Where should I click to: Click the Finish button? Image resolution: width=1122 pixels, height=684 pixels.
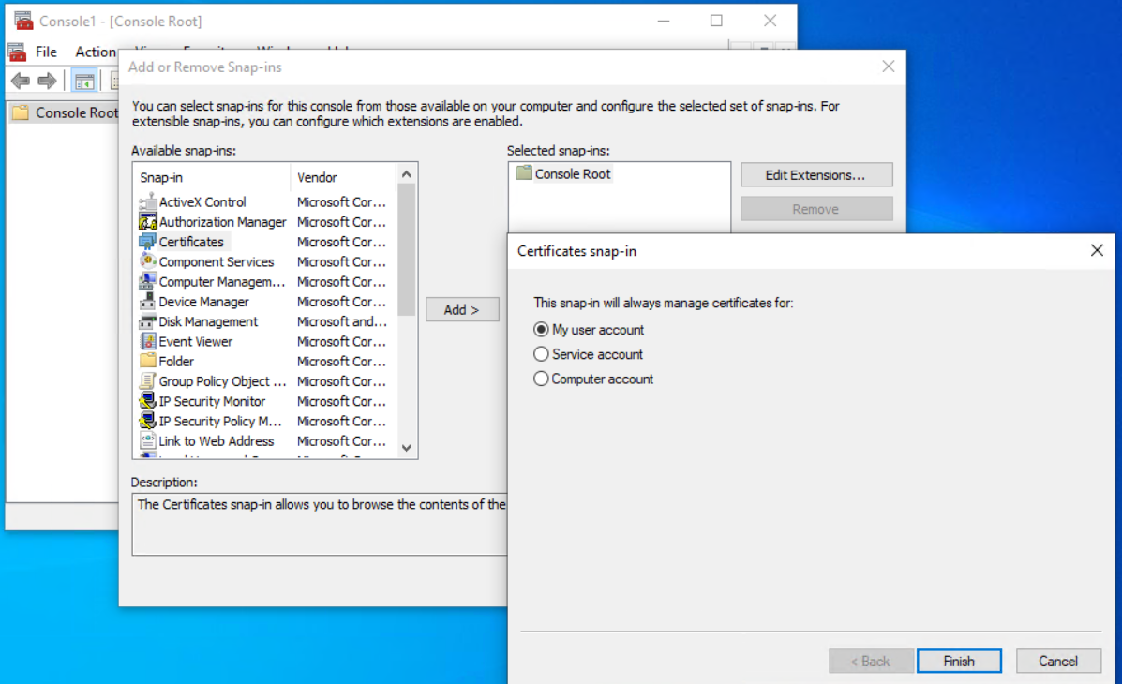(959, 662)
